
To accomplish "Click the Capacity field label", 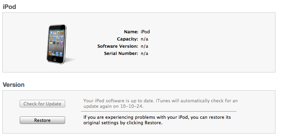I will coord(128,39).
